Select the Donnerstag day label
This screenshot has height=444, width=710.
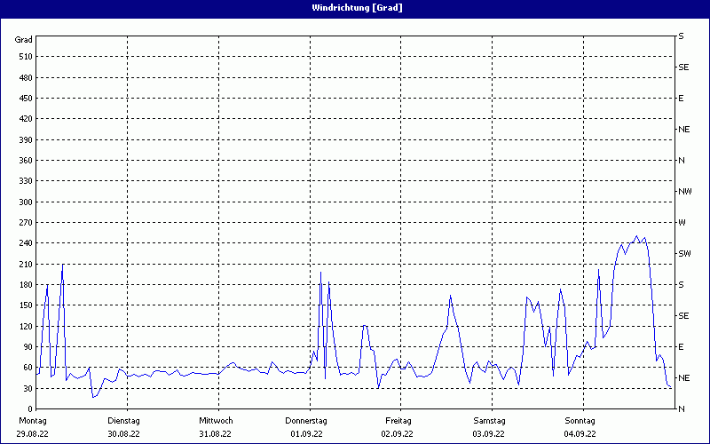click(x=307, y=421)
